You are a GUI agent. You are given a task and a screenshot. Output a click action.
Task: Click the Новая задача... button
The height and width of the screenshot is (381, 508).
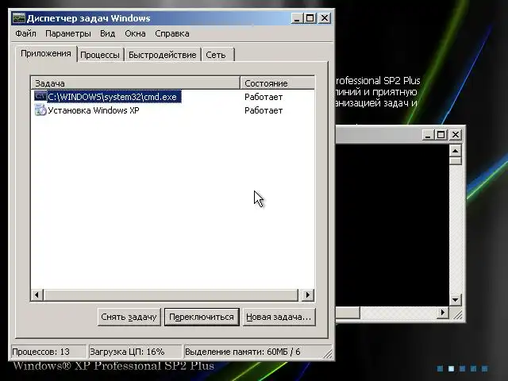point(279,317)
